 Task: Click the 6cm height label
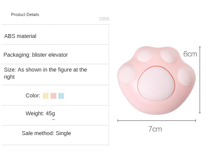coord(190,54)
